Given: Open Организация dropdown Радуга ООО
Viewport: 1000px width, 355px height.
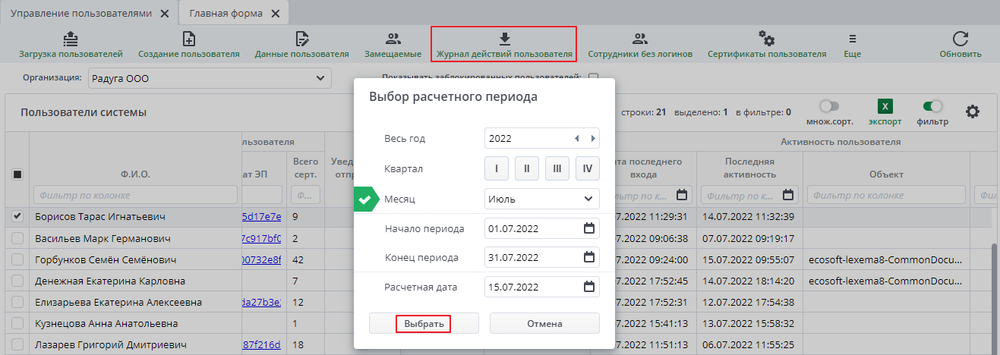Looking at the screenshot, I should point(210,77).
